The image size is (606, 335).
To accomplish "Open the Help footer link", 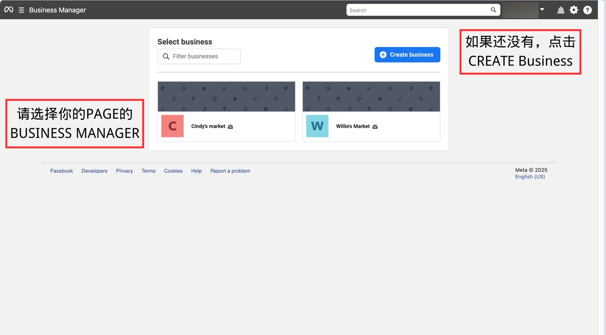I will (x=197, y=171).
